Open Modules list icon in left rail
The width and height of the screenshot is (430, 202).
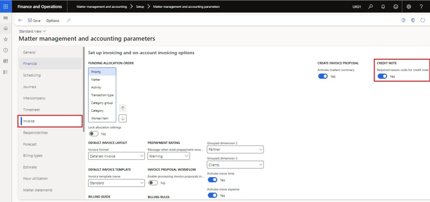click(6, 72)
